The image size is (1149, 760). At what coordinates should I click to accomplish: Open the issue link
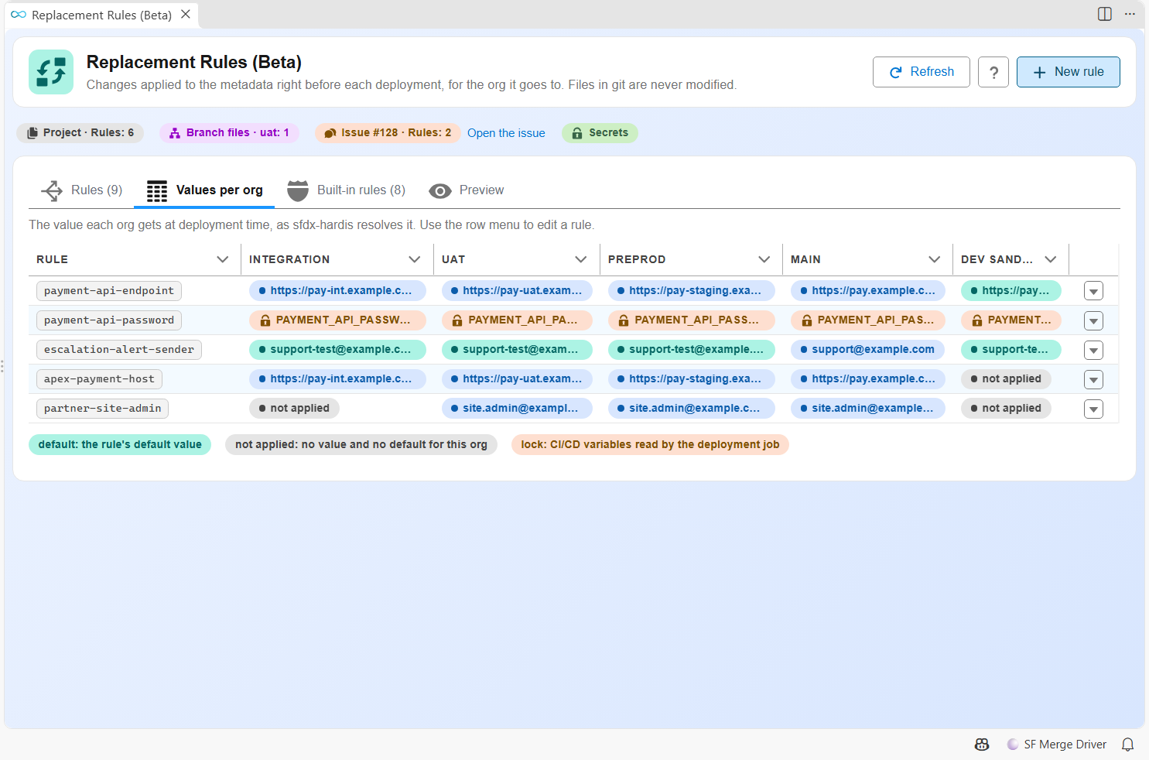point(506,133)
